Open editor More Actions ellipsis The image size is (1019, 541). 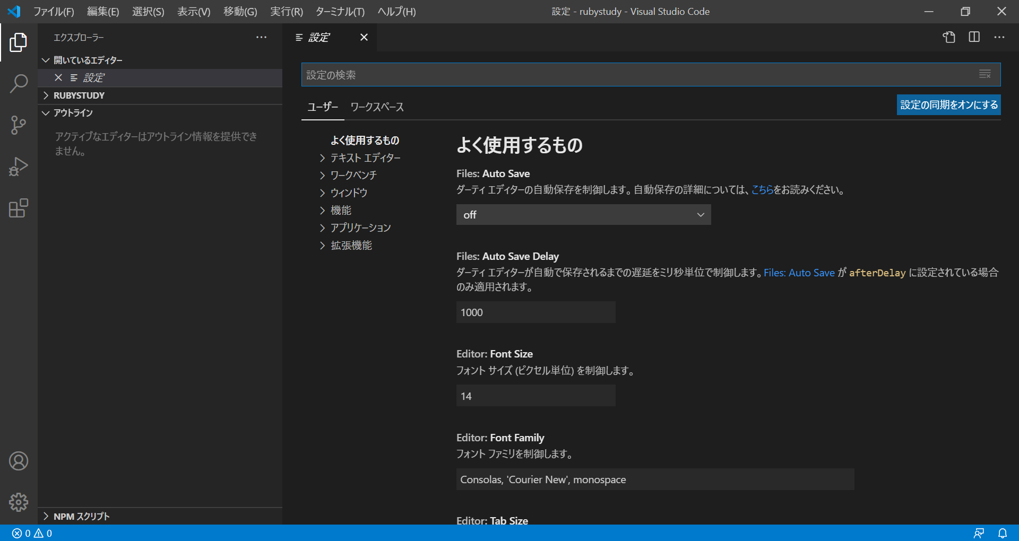tap(999, 37)
